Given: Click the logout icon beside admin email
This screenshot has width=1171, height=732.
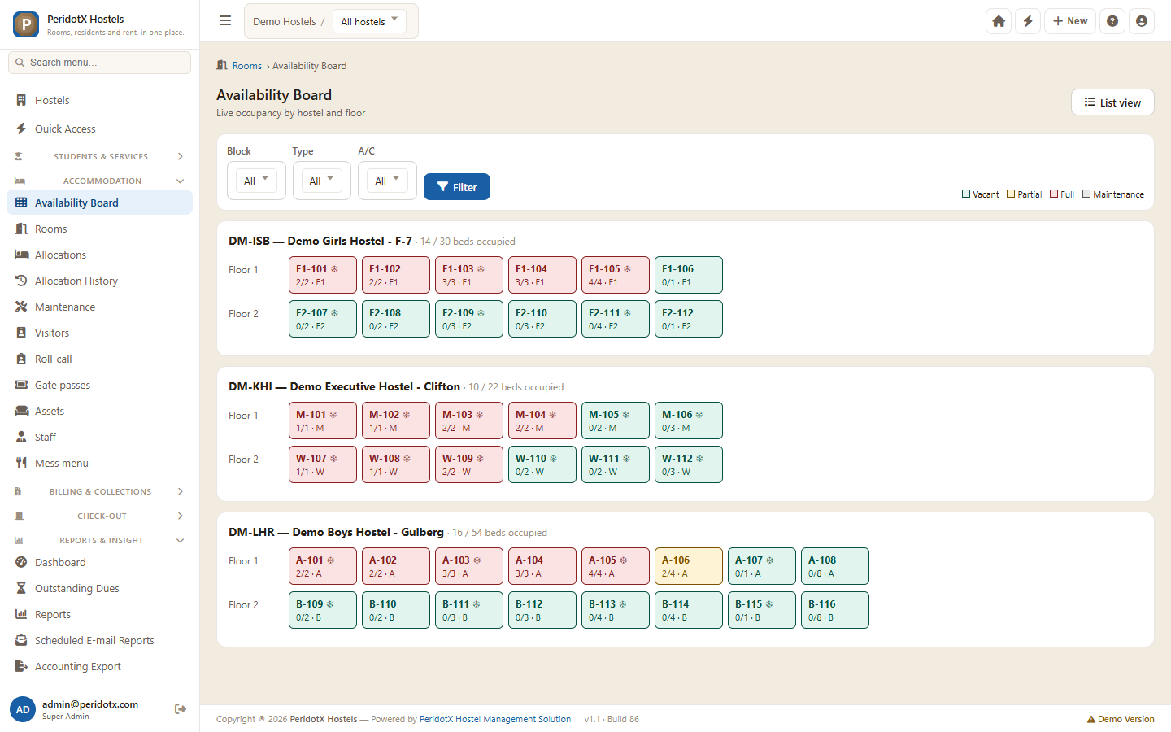Looking at the screenshot, I should (x=181, y=709).
